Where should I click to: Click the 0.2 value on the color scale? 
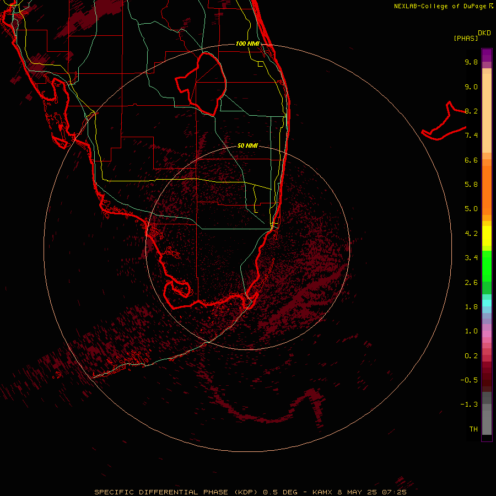(471, 356)
